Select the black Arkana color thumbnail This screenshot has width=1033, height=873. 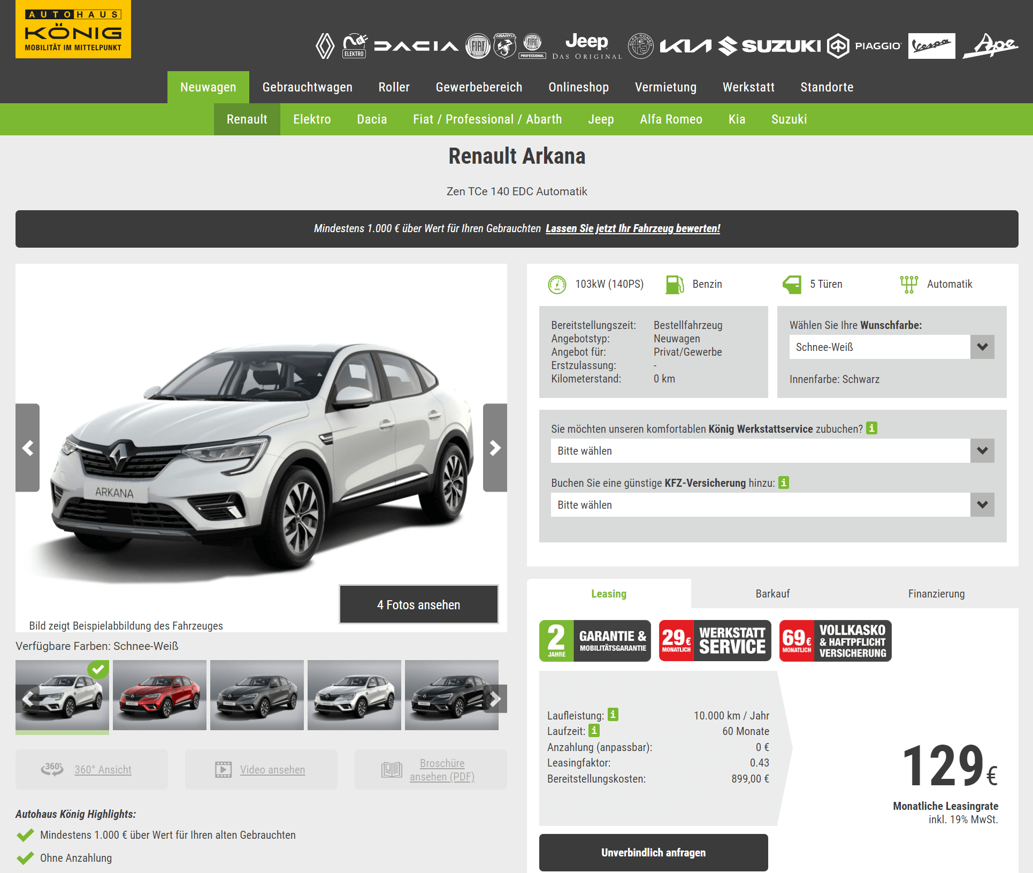coord(452,695)
